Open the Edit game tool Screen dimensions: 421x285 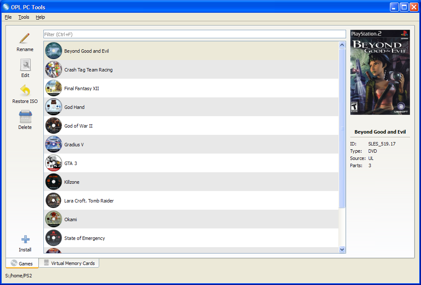tap(25, 68)
